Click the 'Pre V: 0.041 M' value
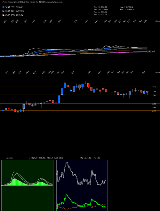This screenshot has width=160, height=211. (x=127, y=10)
